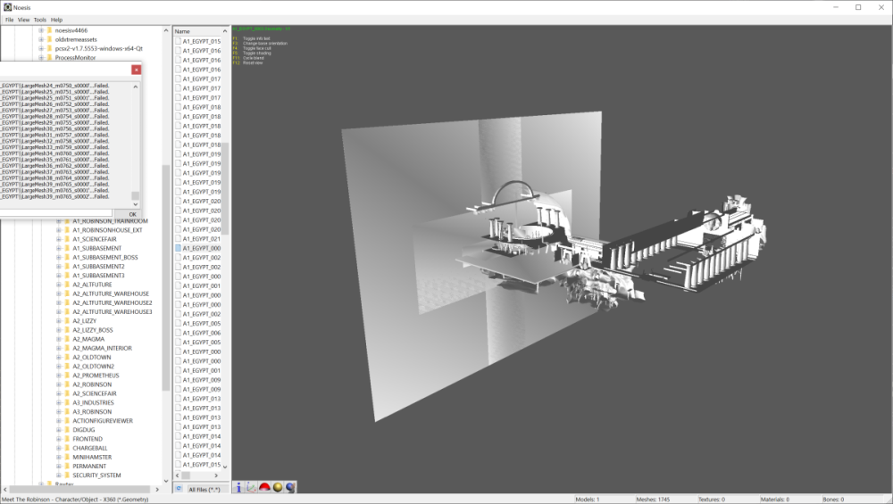Click the noesisv4466 folder icon
Viewport: 893px width, 504px height.
[x=49, y=30]
